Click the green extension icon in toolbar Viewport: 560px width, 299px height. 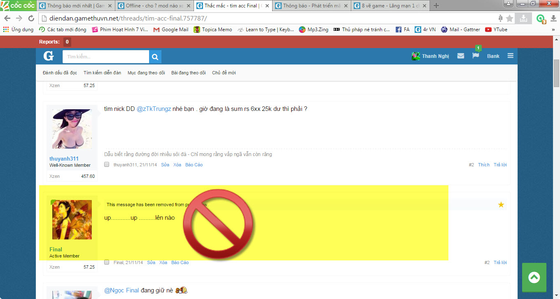point(541,19)
